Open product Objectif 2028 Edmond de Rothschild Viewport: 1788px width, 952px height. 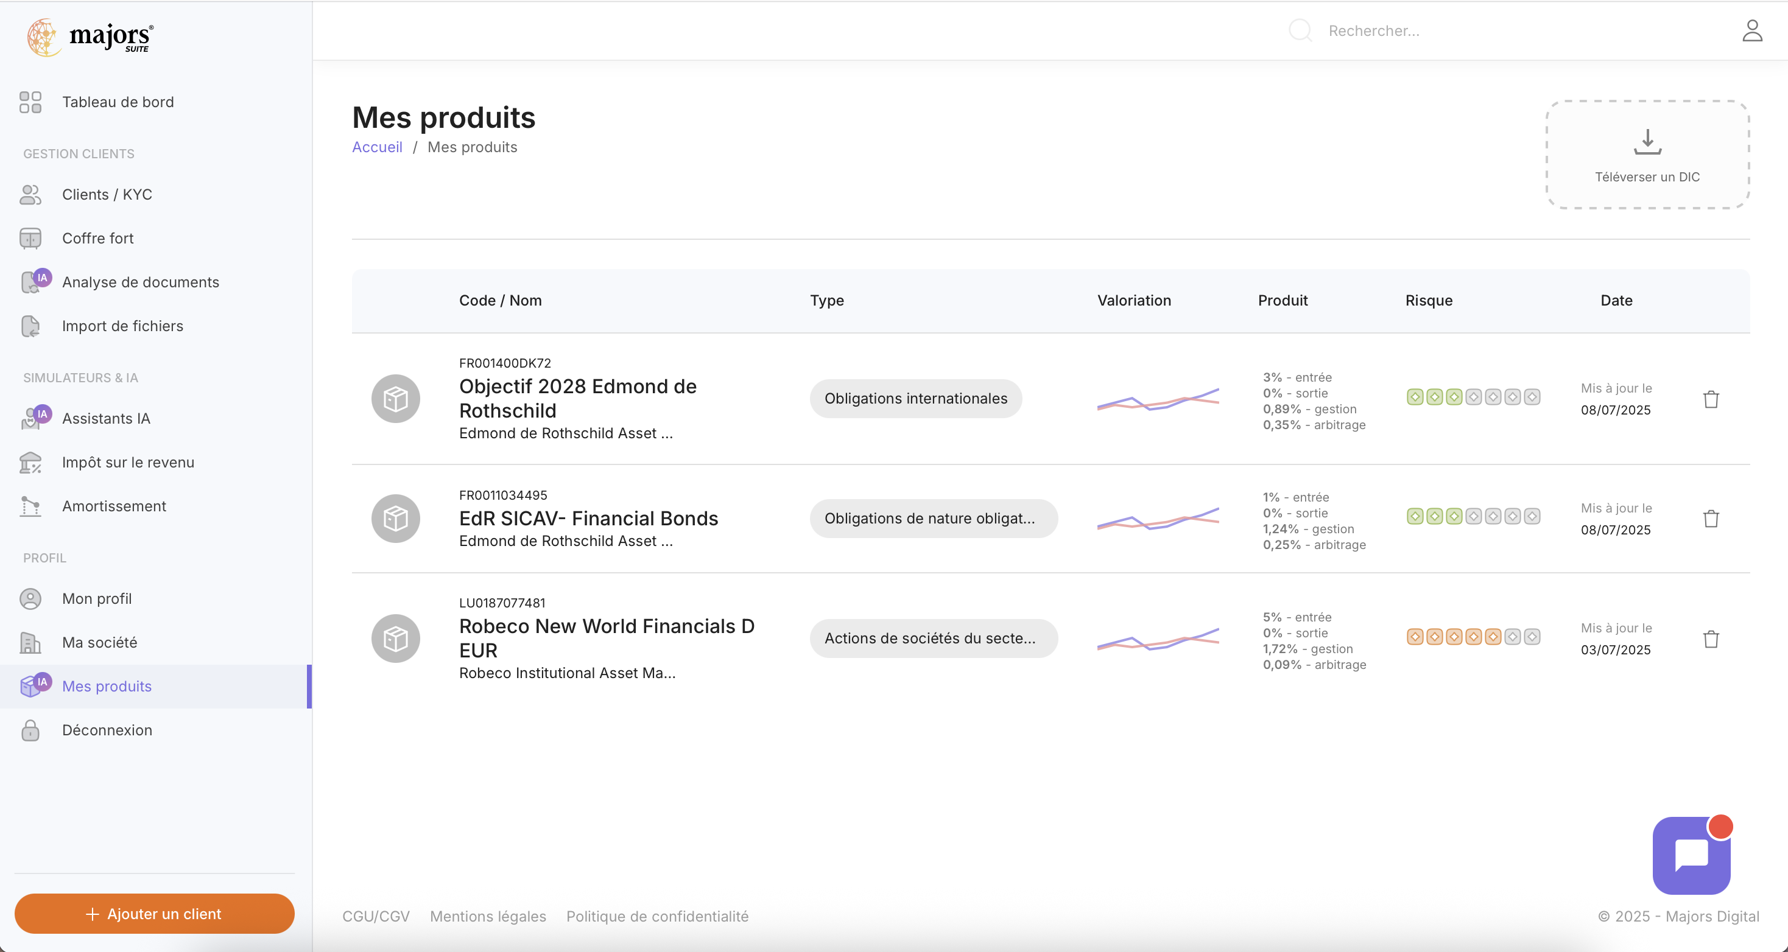tap(577, 398)
